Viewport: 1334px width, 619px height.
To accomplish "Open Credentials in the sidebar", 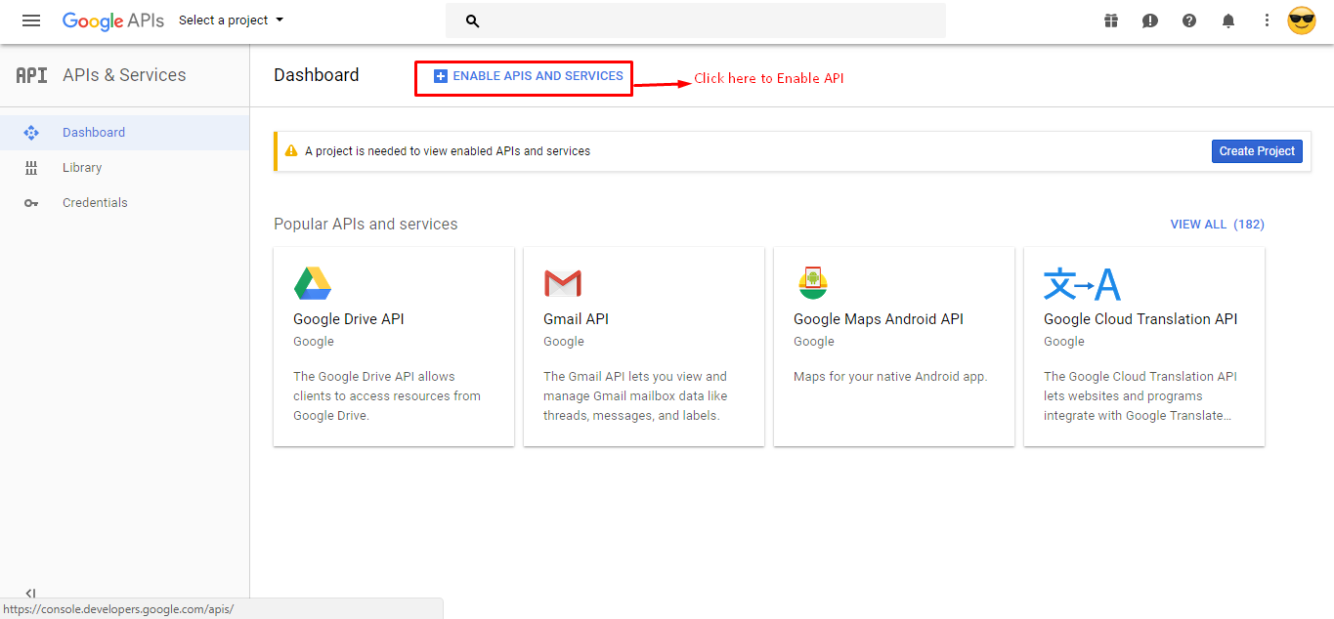I will click(125, 203).
